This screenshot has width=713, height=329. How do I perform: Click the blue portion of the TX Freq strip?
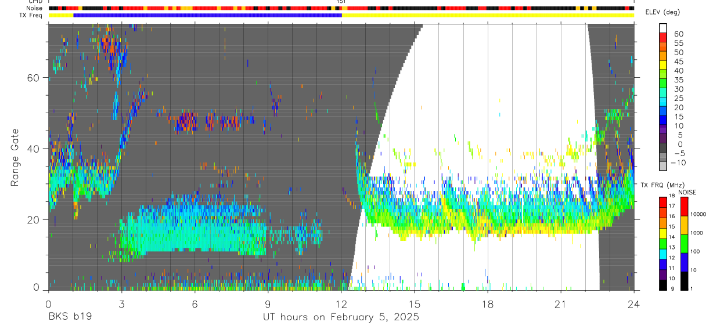pos(208,15)
